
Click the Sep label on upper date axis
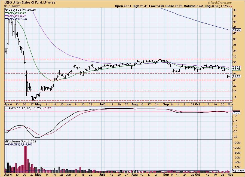point(166,104)
